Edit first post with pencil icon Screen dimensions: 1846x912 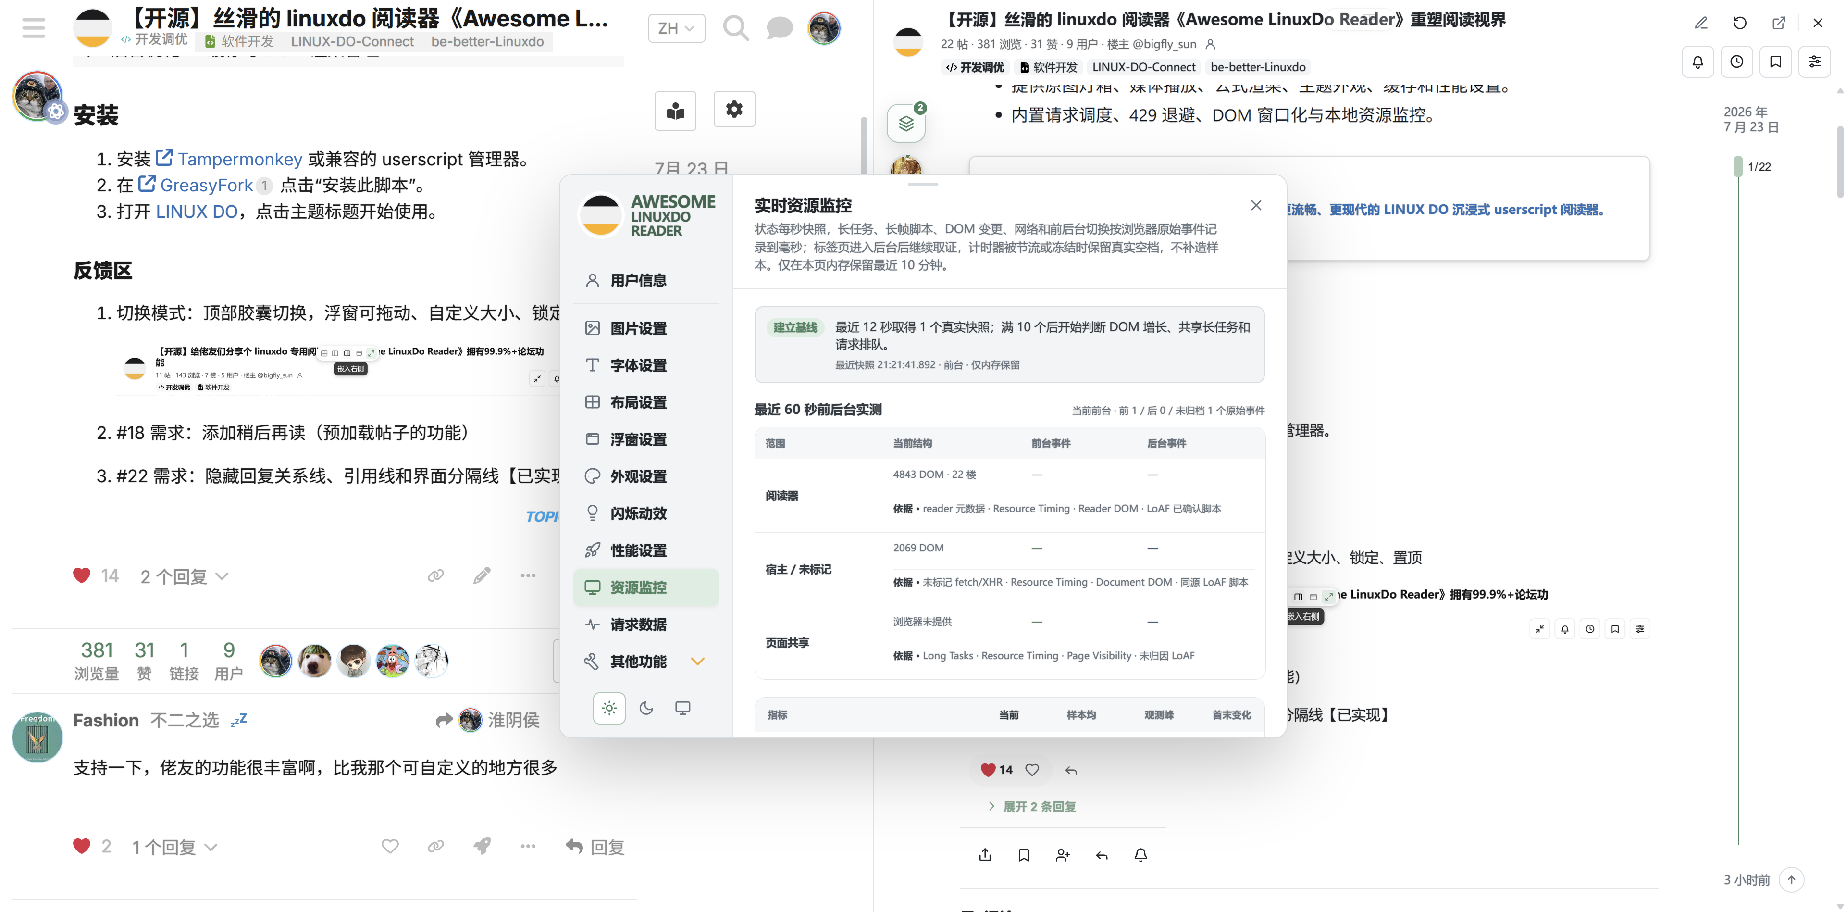click(482, 575)
